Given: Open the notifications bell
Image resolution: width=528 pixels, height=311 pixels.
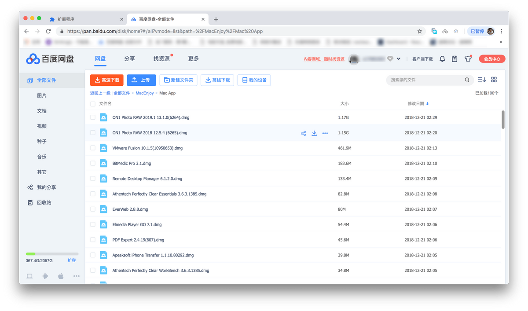Looking at the screenshot, I should [442, 59].
